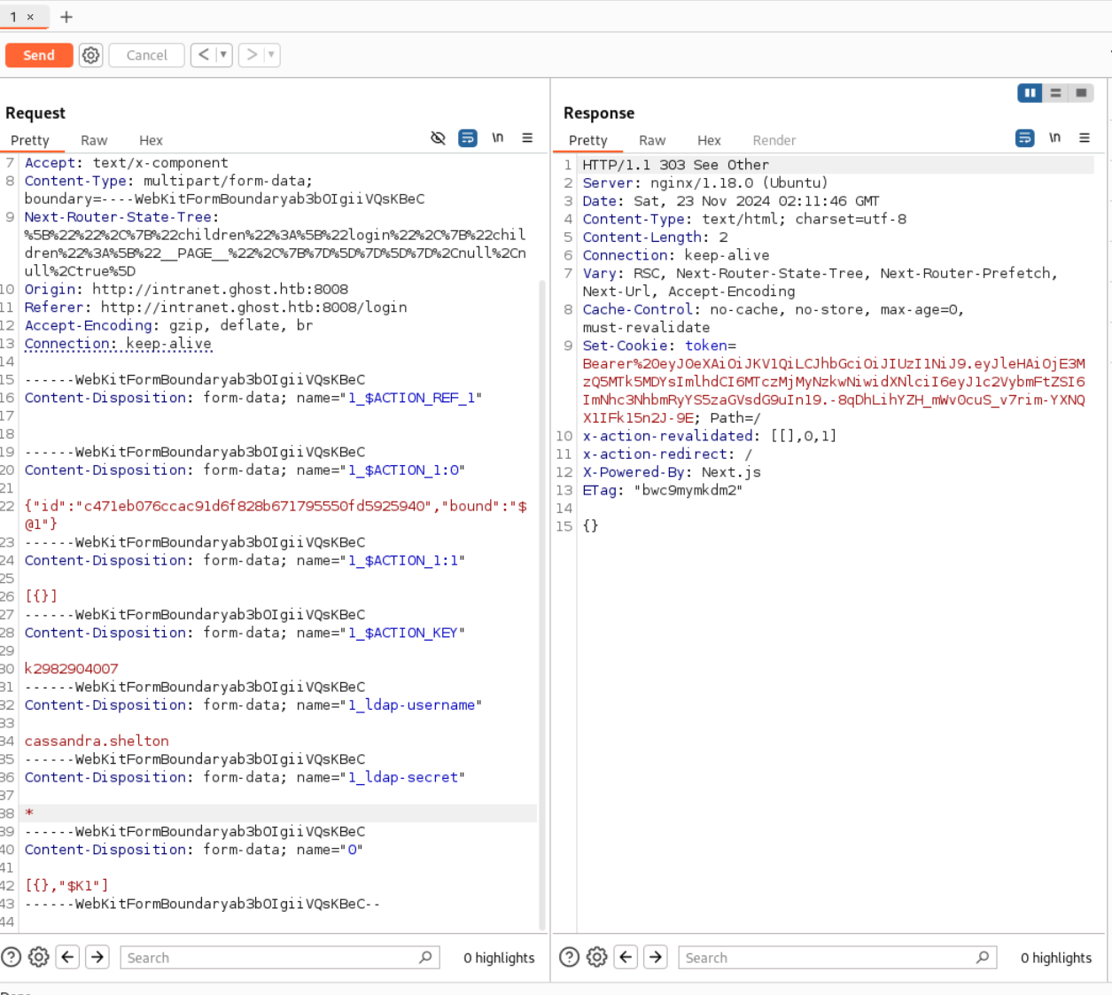The height and width of the screenshot is (995, 1112).
Task: Click the Cancel button
Action: 146,55
